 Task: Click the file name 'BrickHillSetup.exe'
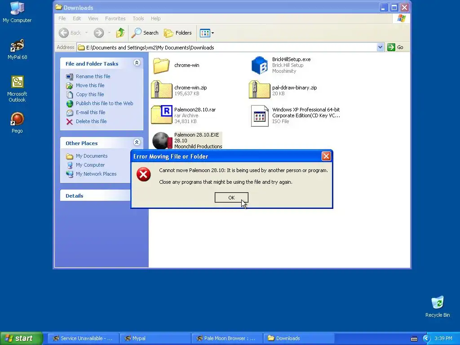(291, 59)
